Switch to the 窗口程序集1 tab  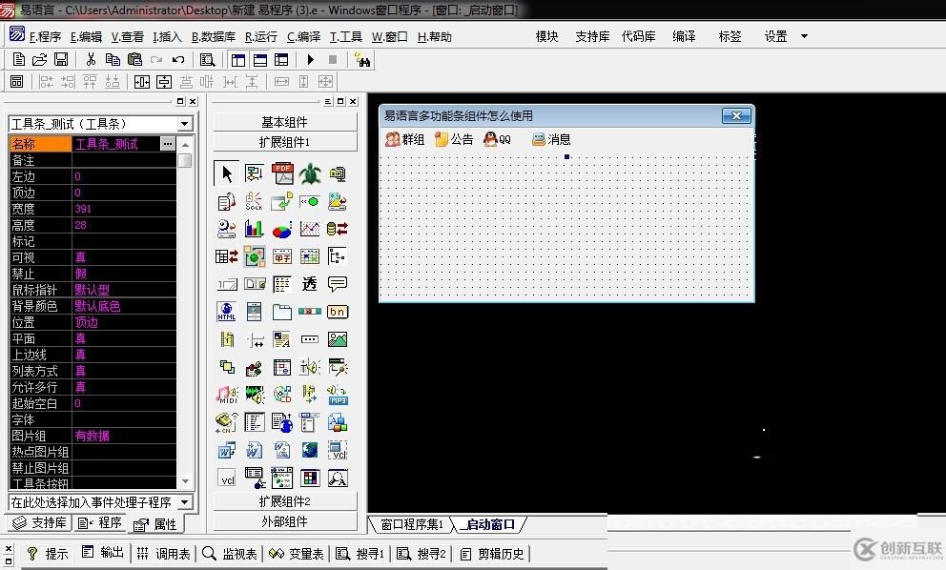(411, 524)
